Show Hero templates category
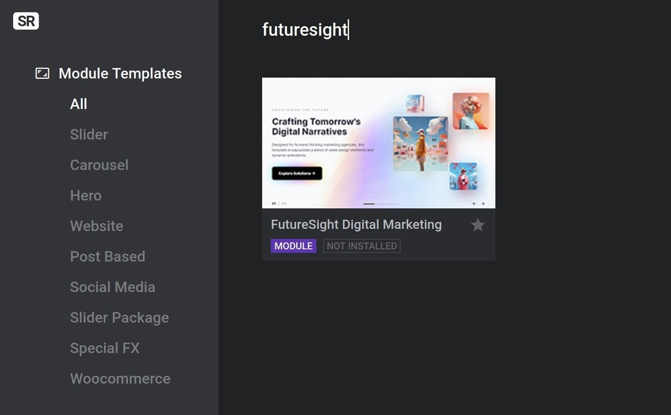The image size is (671, 415). click(x=86, y=195)
